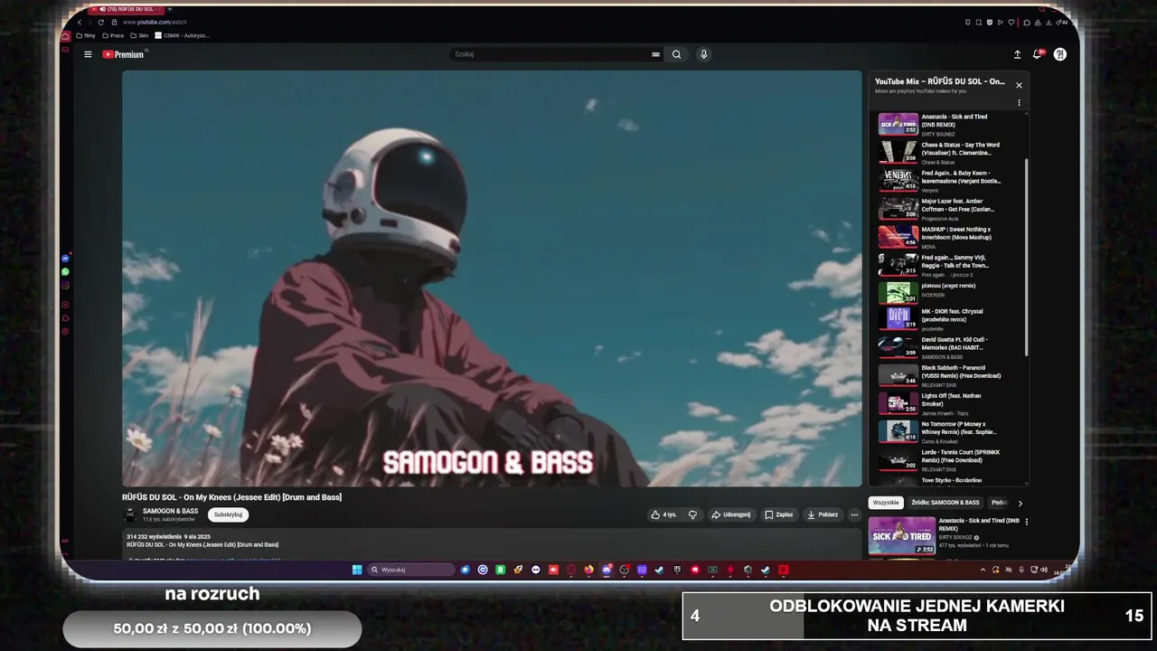Dislike the video with thumbs down

[692, 514]
